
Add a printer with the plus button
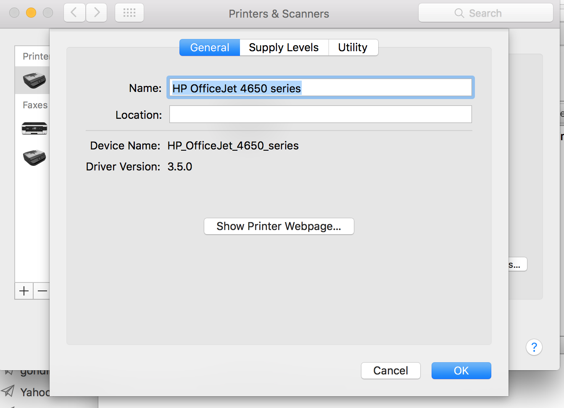(x=24, y=291)
